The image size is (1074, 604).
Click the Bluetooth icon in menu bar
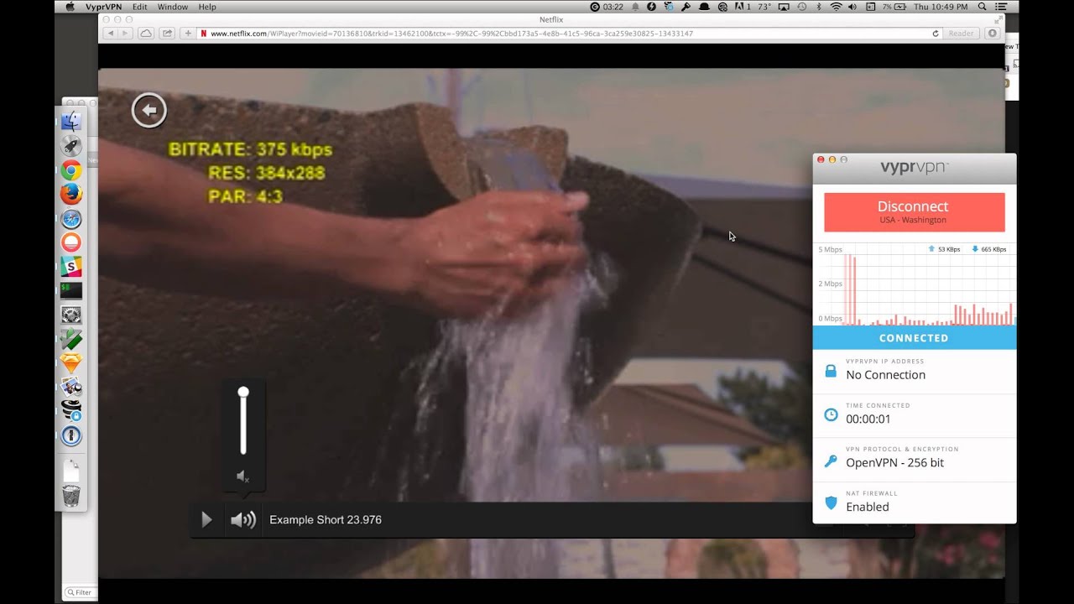[819, 7]
